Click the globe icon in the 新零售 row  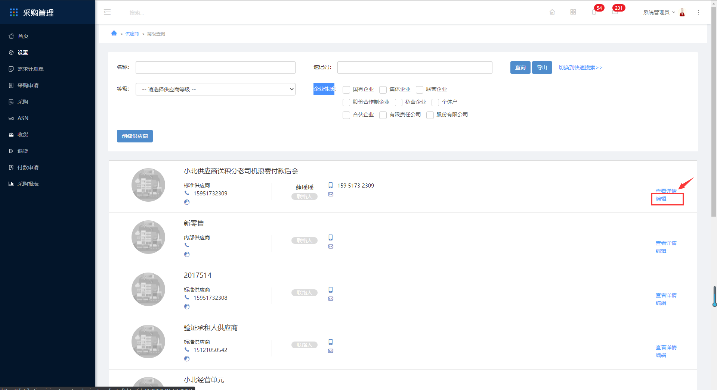[x=187, y=254]
